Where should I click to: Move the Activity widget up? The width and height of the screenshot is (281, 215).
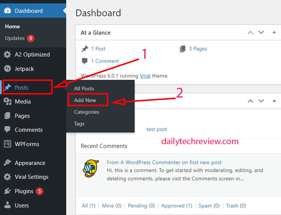click(251, 101)
